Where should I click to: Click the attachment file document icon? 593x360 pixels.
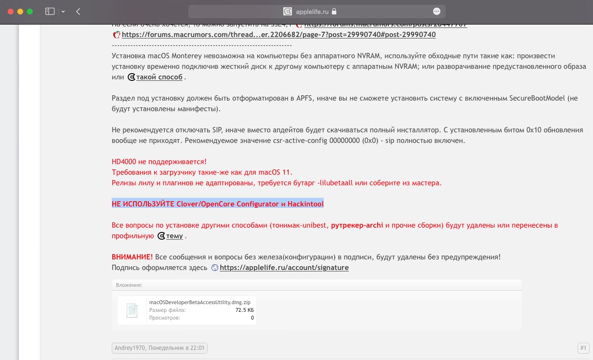(x=132, y=310)
